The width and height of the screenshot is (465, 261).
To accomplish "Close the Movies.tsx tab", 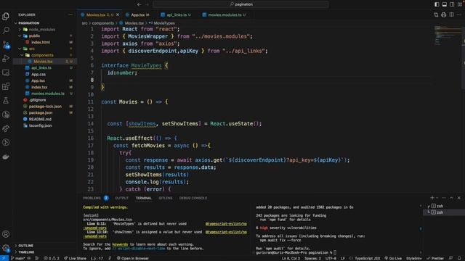I will point(118,14).
